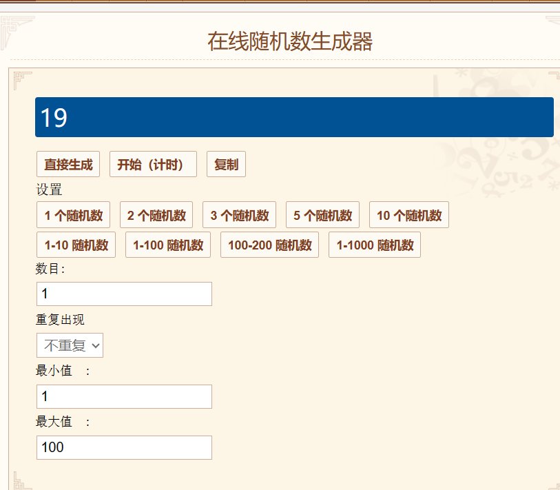Pick the 10 个随机数 preset
Viewport: 560px width, 490px height.
pos(409,215)
